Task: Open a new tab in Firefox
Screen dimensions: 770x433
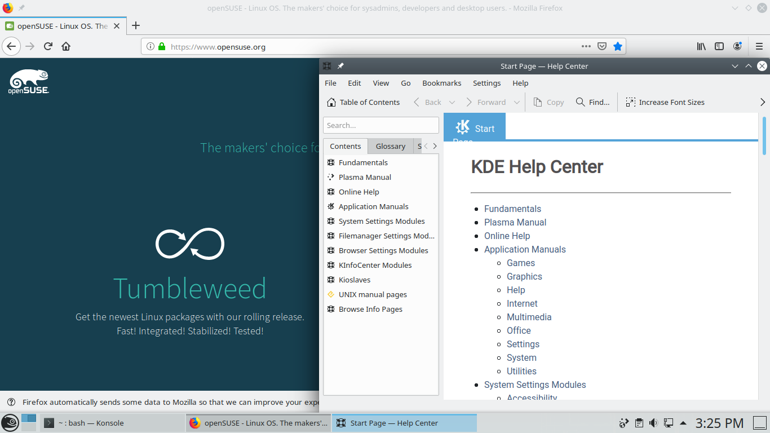Action: (135, 25)
